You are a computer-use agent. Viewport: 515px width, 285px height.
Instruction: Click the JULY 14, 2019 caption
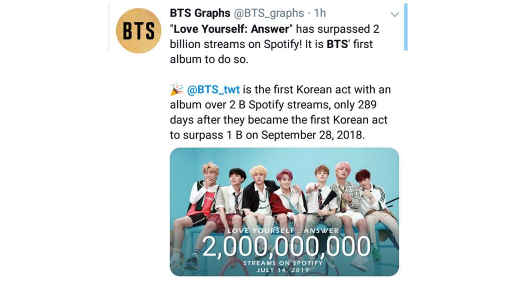pos(283,270)
